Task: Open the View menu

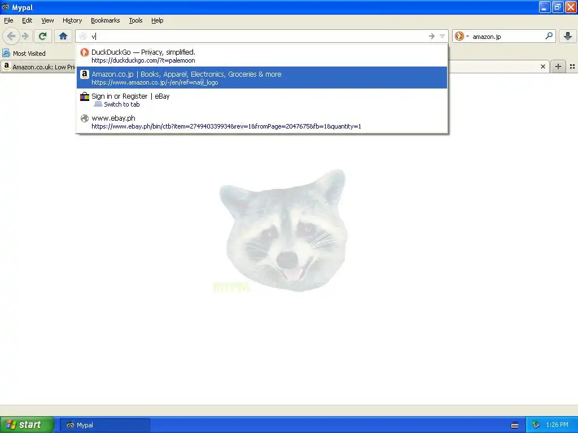Action: 47,20
